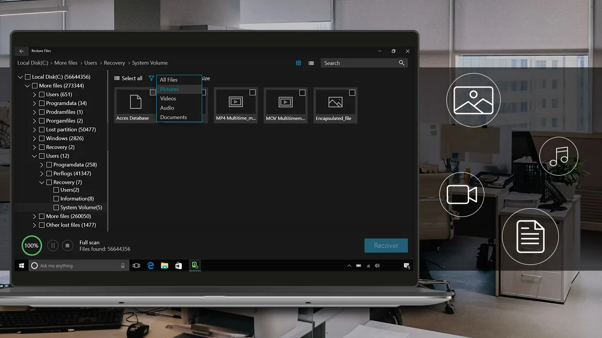Go to Local Disk(C:) in breadcrumb
Viewport: 602px width, 338px height.
pyautogui.click(x=33, y=63)
